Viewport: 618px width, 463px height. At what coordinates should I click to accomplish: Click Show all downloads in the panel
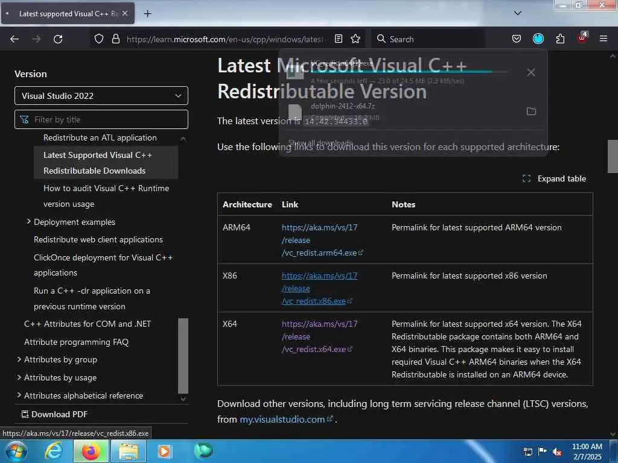point(320,142)
